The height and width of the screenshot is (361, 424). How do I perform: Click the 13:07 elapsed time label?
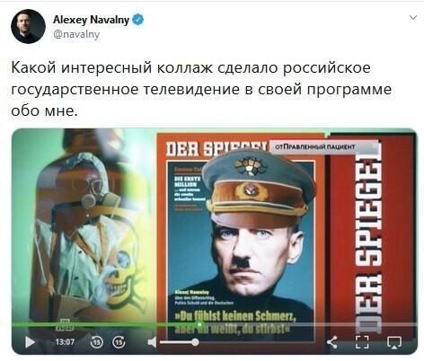point(65,342)
